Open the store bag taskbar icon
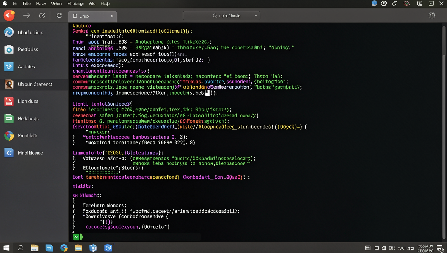447x253 pixels. point(93,248)
